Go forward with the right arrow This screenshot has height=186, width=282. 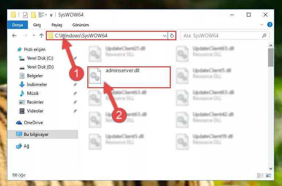[x=25, y=36]
